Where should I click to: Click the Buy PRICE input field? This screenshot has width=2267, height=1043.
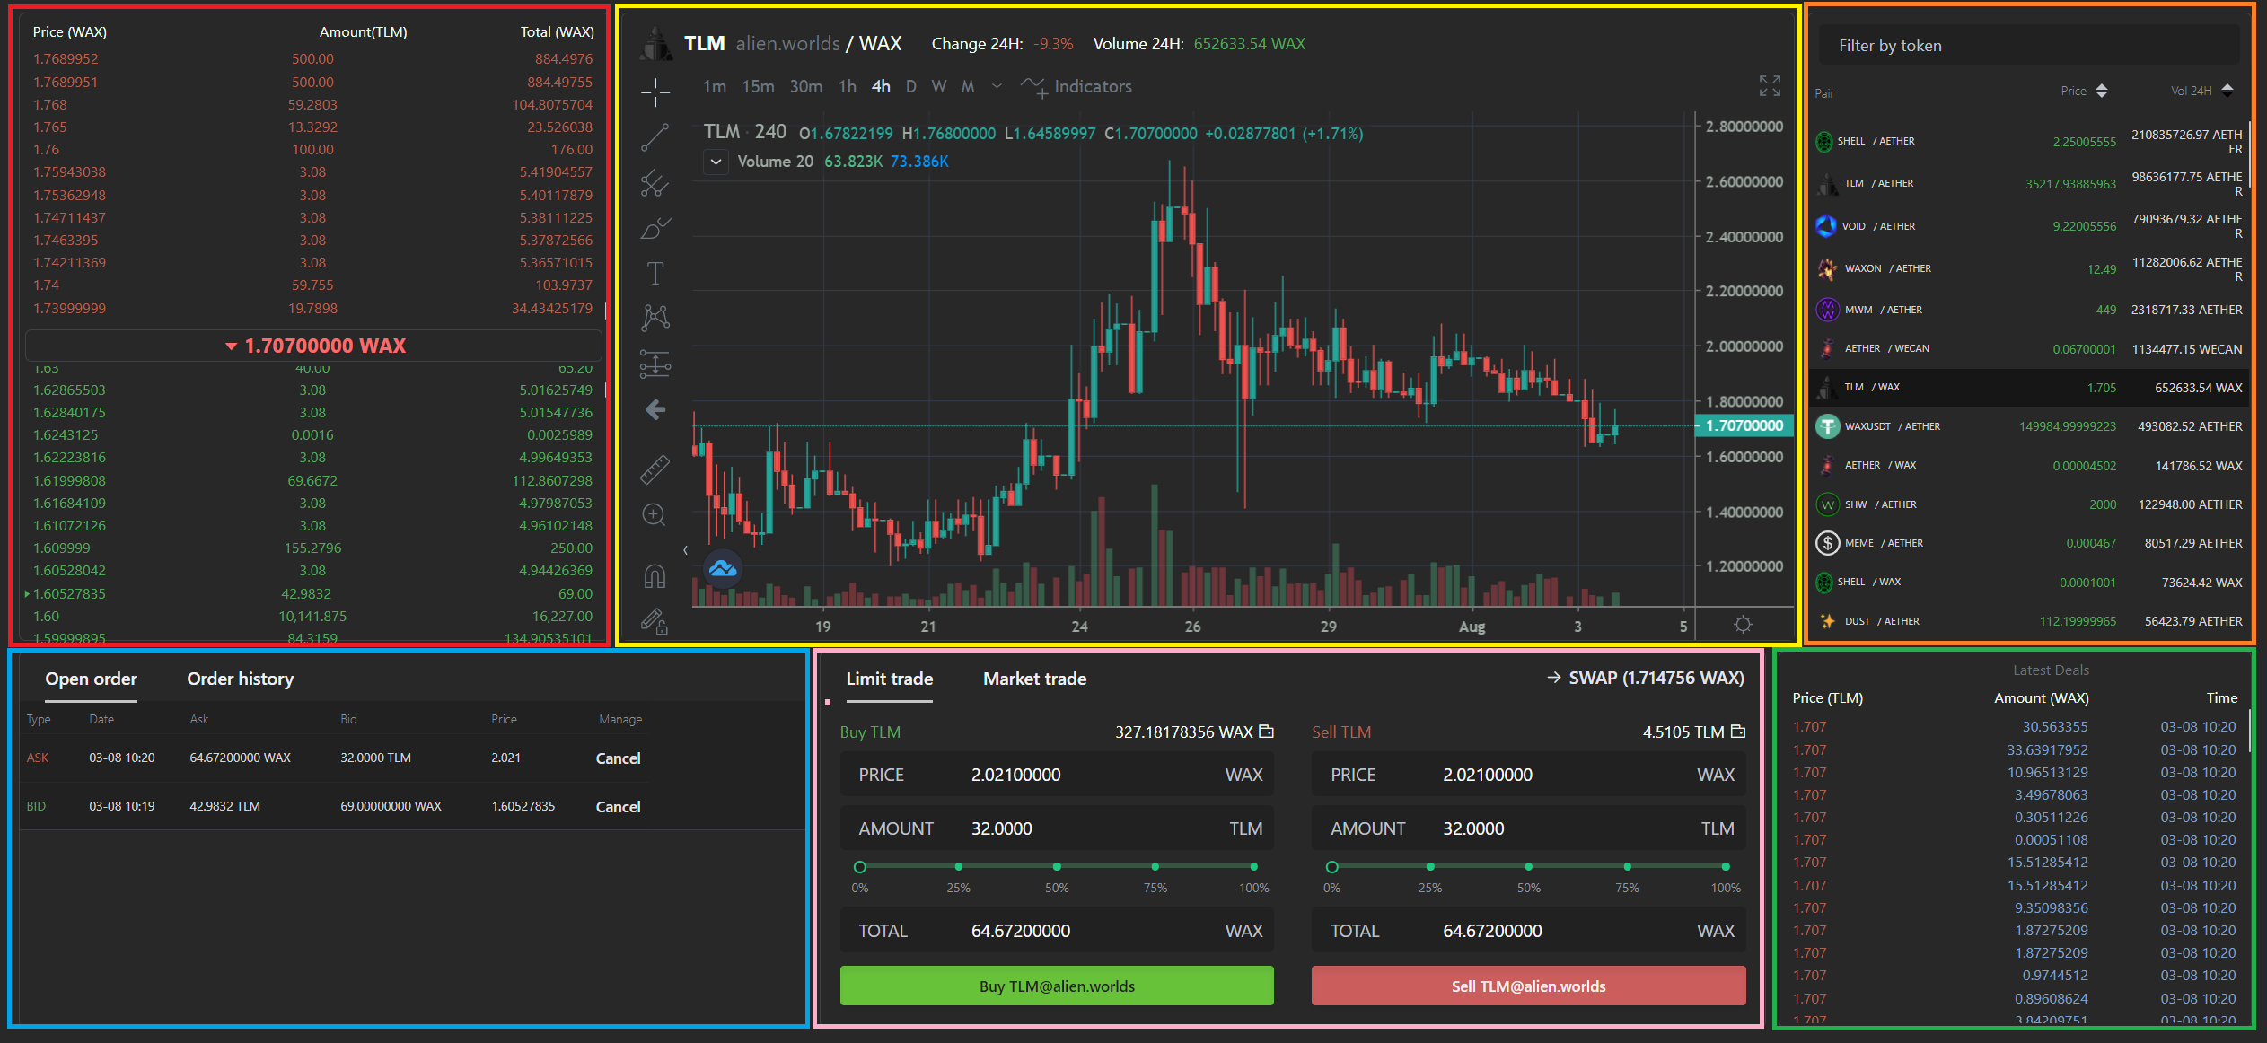click(1057, 775)
